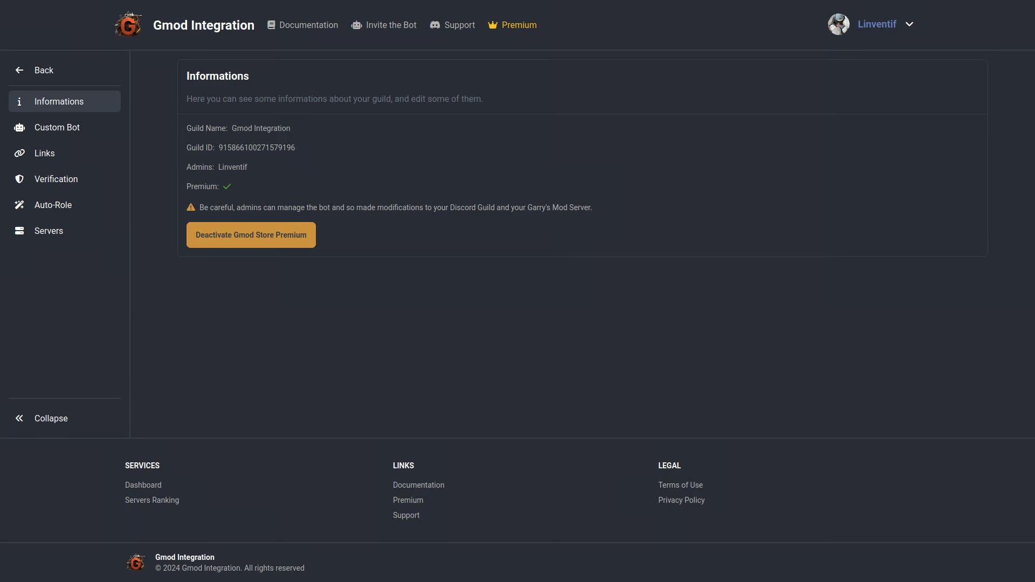The image size is (1035, 582).
Task: Open the Privacy Policy footer link
Action: [x=681, y=500]
